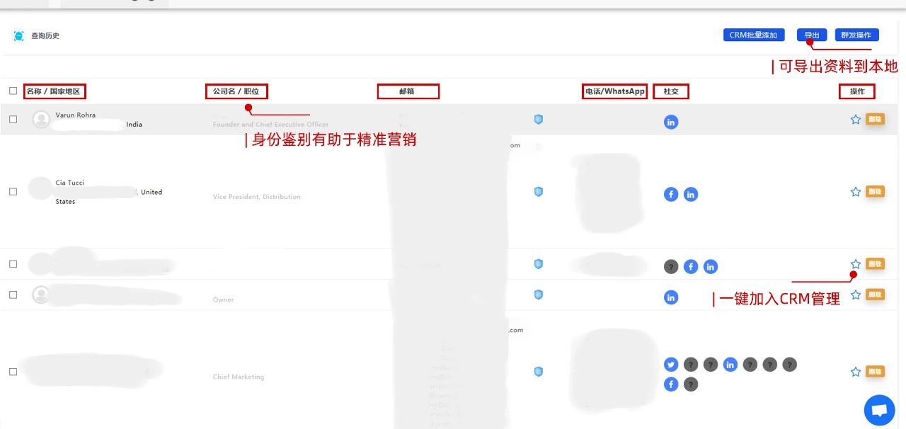Click the 查询历史 history icon
The image size is (906, 429).
pyautogui.click(x=19, y=36)
